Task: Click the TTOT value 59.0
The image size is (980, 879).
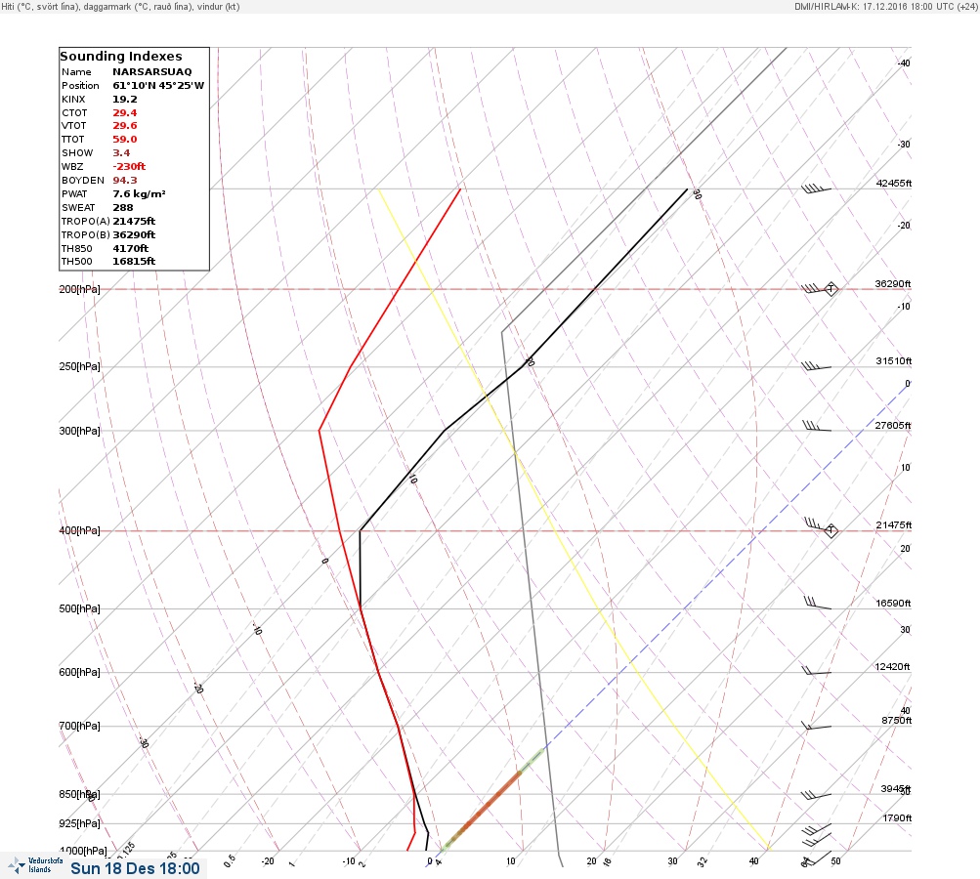Action: pyautogui.click(x=125, y=140)
